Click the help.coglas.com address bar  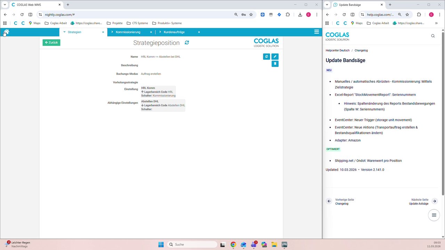(380, 15)
